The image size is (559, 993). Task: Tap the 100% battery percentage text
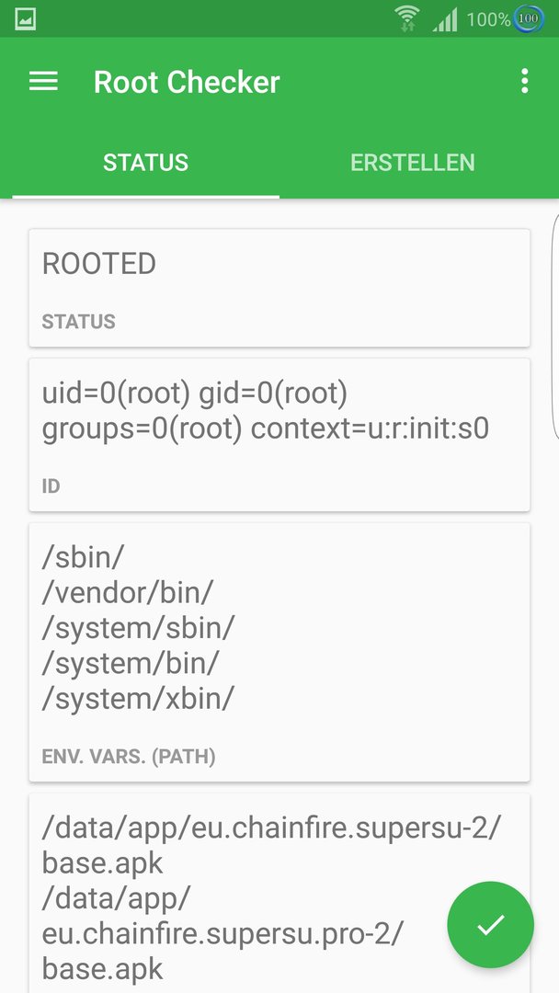(488, 19)
